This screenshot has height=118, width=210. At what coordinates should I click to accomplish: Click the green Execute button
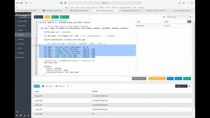pos(187,79)
